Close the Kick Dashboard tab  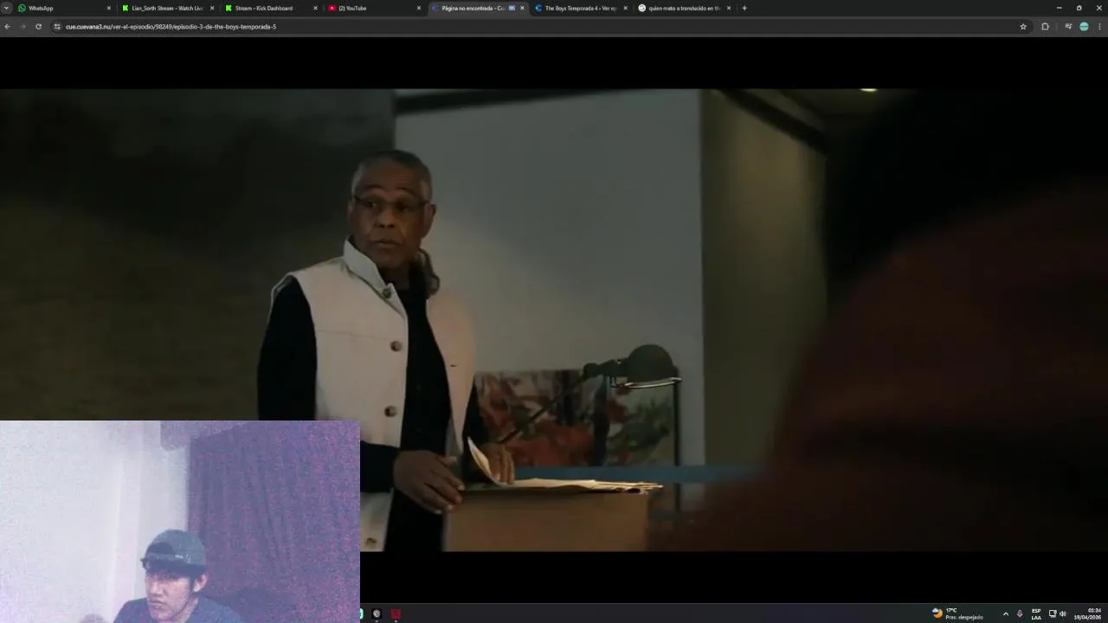(x=315, y=8)
